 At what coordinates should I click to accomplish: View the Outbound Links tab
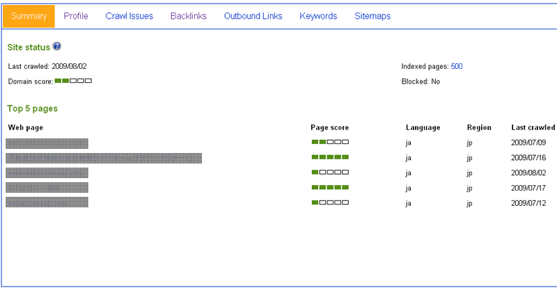(x=253, y=16)
